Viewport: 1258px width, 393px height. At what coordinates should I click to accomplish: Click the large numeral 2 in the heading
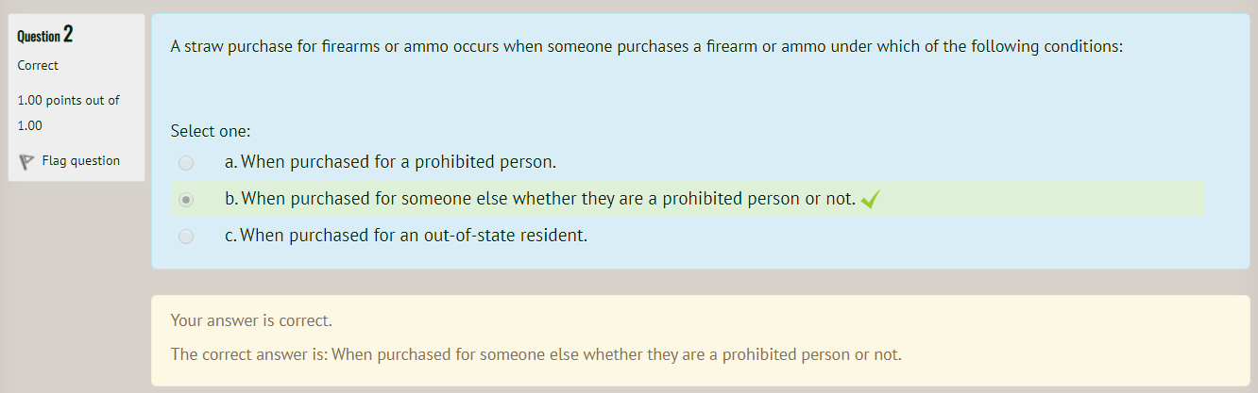click(x=68, y=36)
